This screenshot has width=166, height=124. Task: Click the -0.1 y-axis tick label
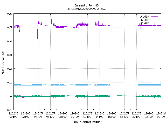(9, 110)
